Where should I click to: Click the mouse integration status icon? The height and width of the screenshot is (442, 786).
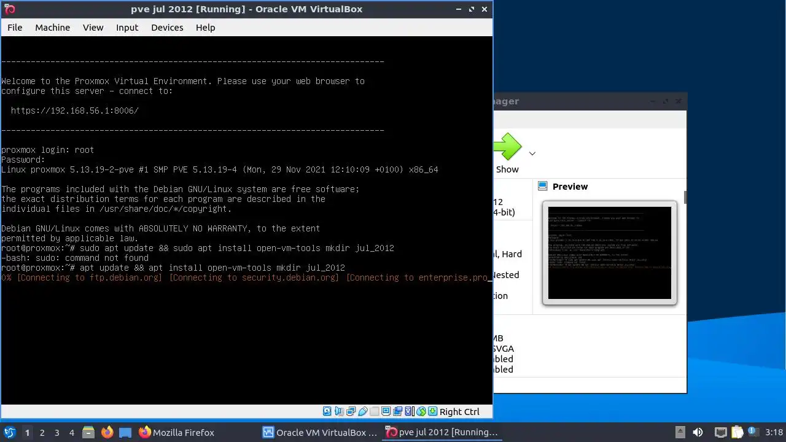421,411
